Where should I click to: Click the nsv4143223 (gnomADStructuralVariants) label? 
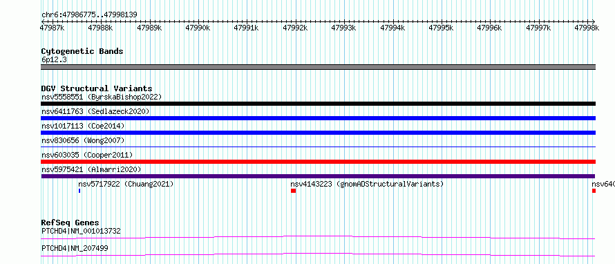pos(367,184)
